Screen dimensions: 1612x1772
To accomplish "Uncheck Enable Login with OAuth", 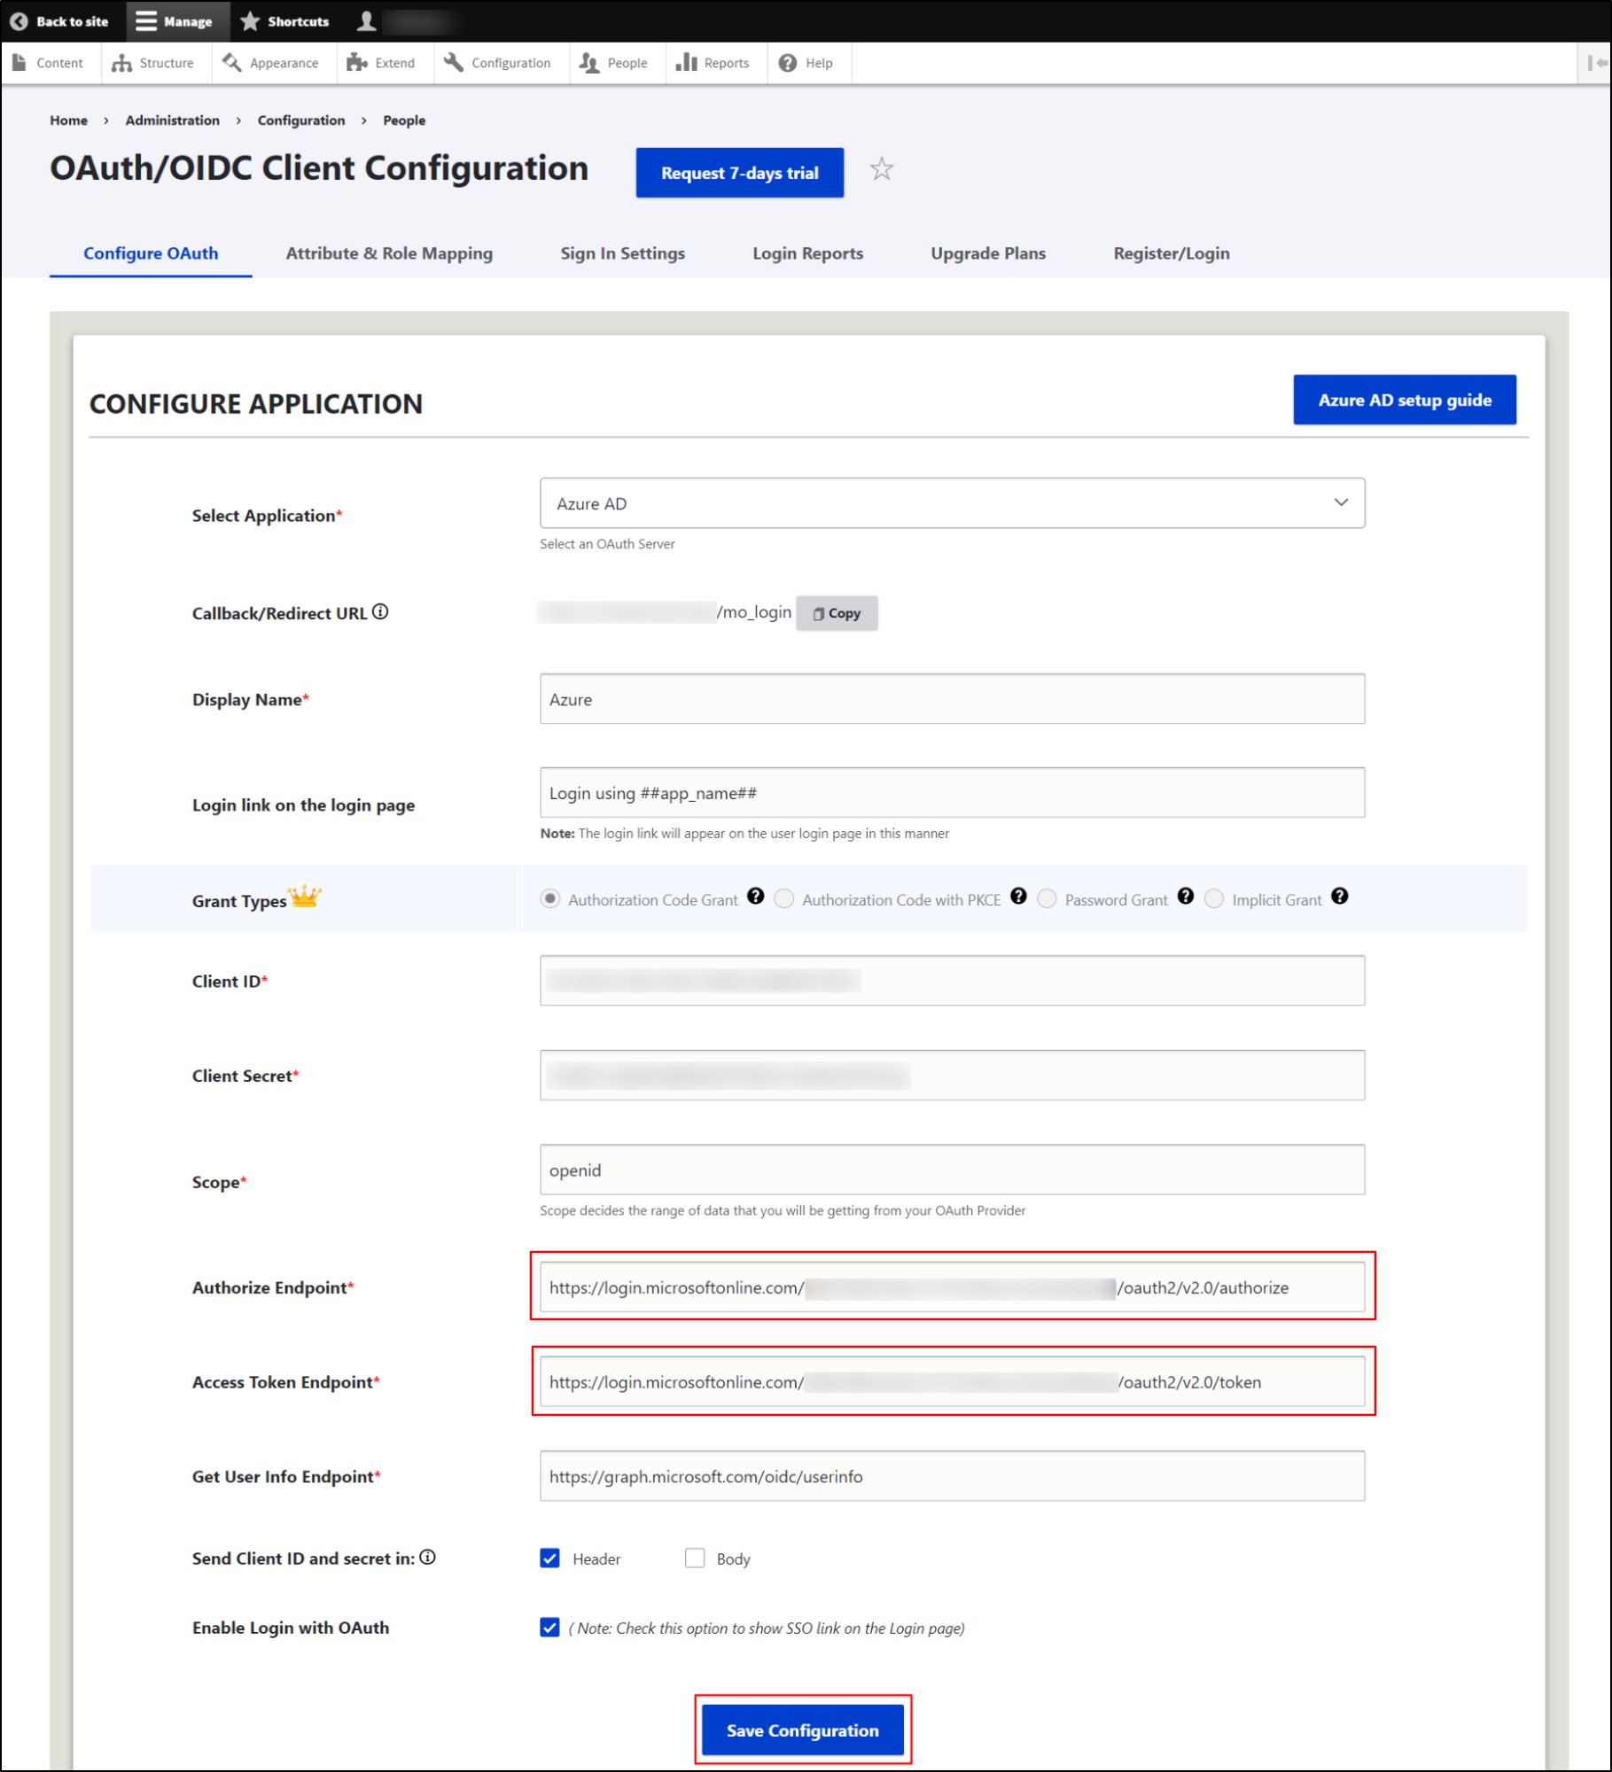I will click(549, 1628).
